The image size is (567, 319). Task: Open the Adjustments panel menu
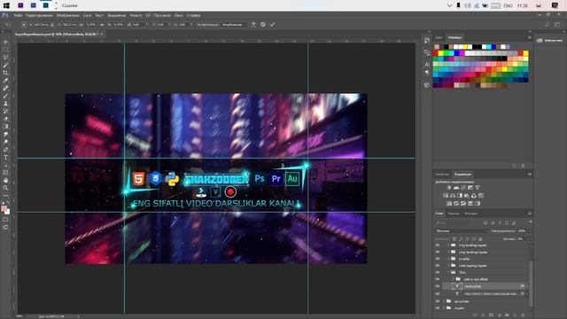[530, 175]
